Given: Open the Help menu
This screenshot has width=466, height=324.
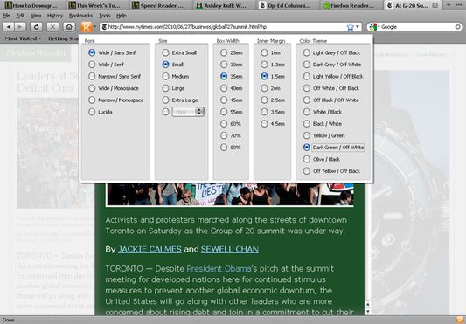Looking at the screenshot, I should tap(122, 16).
